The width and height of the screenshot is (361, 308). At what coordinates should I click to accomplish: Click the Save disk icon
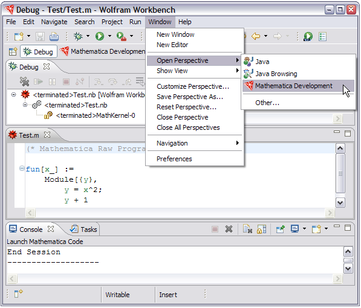point(40,36)
